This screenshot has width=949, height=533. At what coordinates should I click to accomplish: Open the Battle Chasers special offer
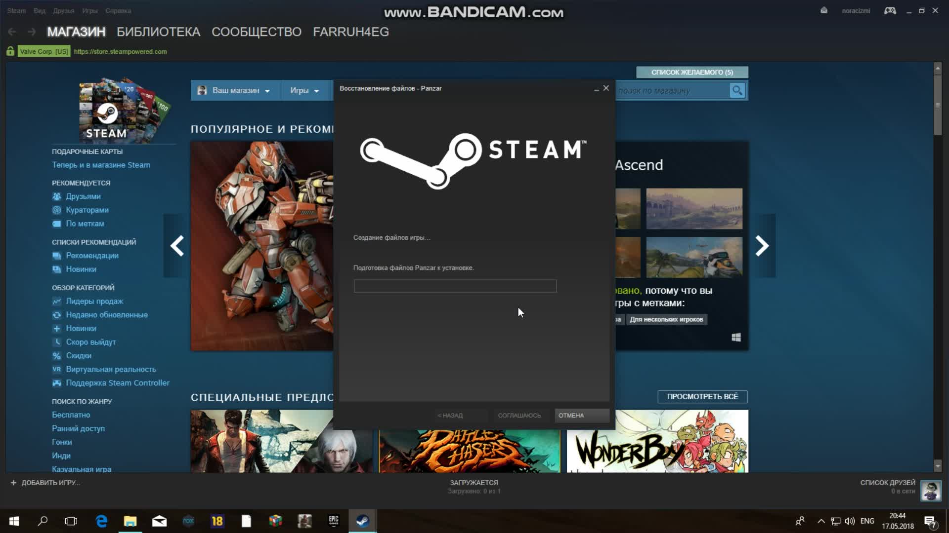click(470, 451)
